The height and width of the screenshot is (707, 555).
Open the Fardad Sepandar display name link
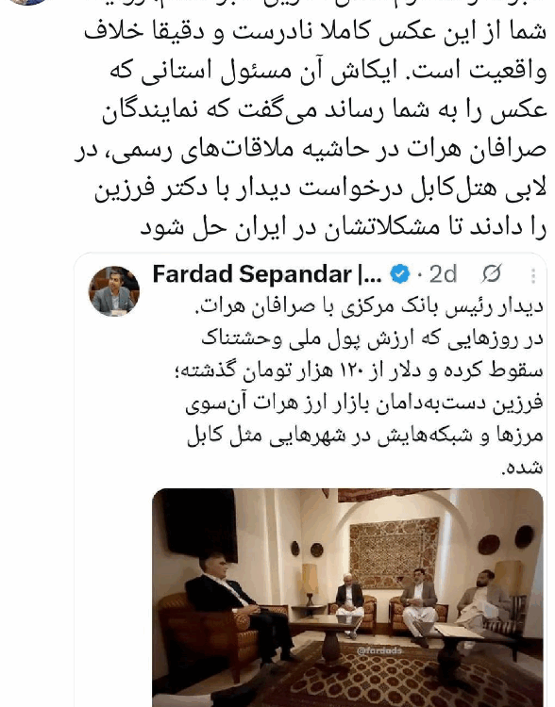(268, 274)
